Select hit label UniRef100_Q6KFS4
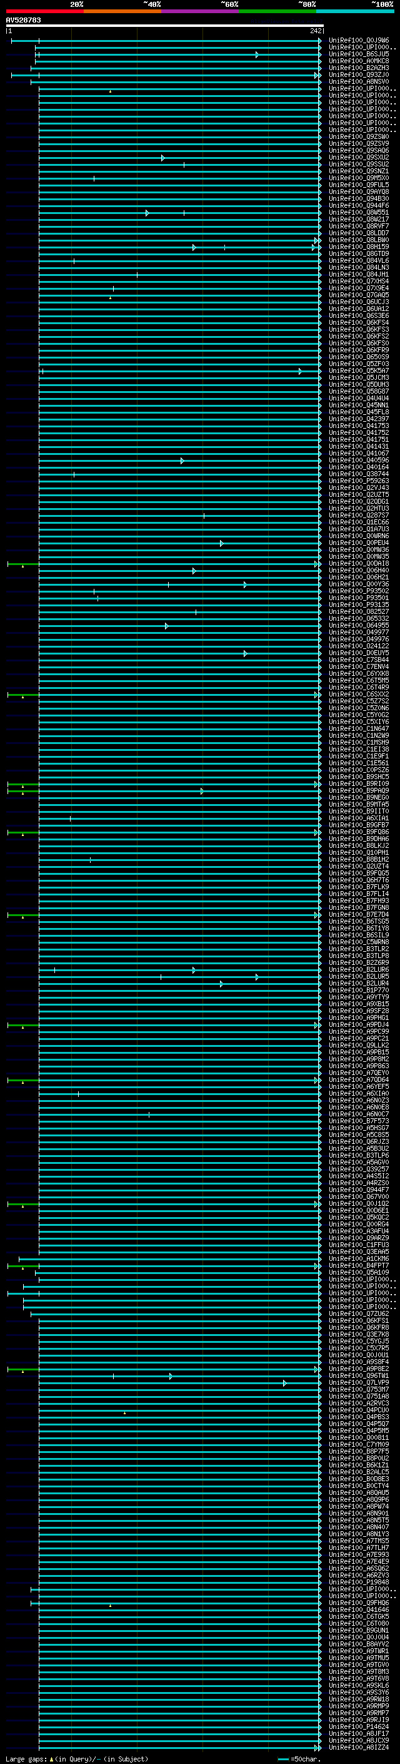This screenshot has height=1764, width=400. (x=359, y=322)
